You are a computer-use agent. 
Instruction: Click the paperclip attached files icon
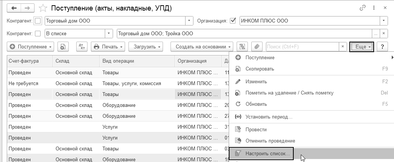pyautogui.click(x=257, y=46)
